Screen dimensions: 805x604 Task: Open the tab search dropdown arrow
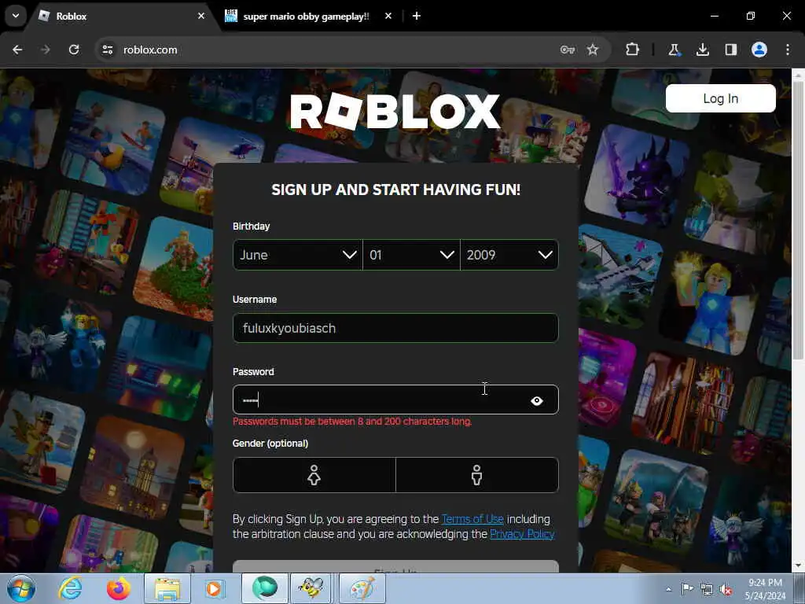pyautogui.click(x=16, y=16)
